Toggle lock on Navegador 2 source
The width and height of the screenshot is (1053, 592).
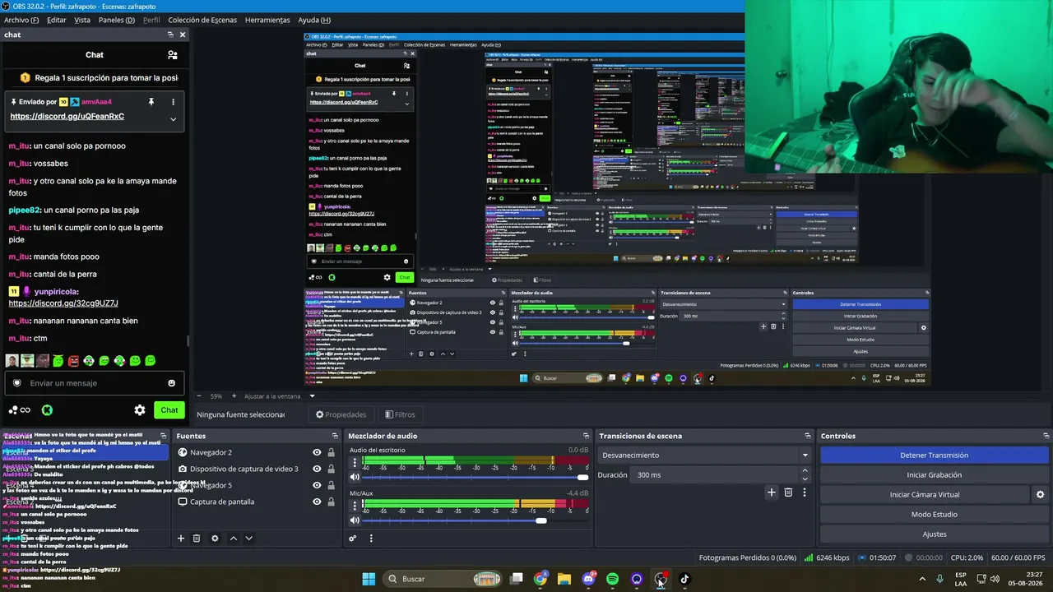click(x=331, y=452)
